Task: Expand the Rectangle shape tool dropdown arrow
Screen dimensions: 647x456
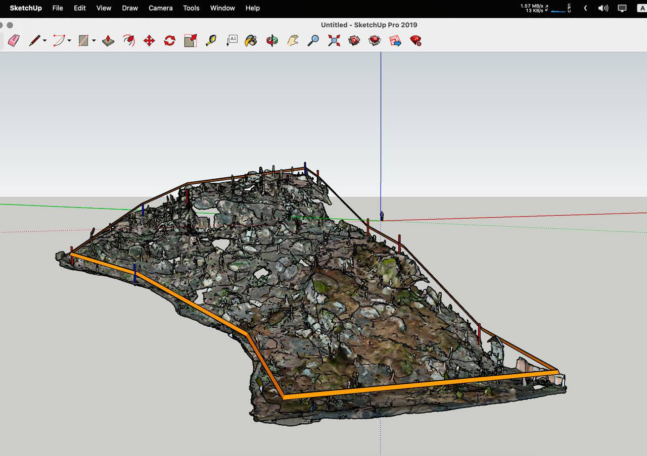Action: pos(94,41)
